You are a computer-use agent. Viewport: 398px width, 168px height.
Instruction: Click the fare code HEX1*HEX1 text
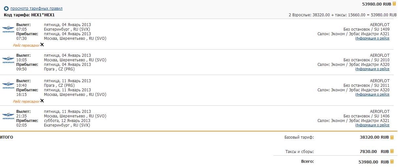43,15
